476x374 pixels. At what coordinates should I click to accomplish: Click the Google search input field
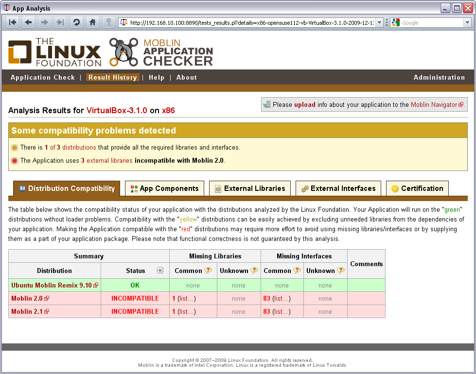point(432,23)
